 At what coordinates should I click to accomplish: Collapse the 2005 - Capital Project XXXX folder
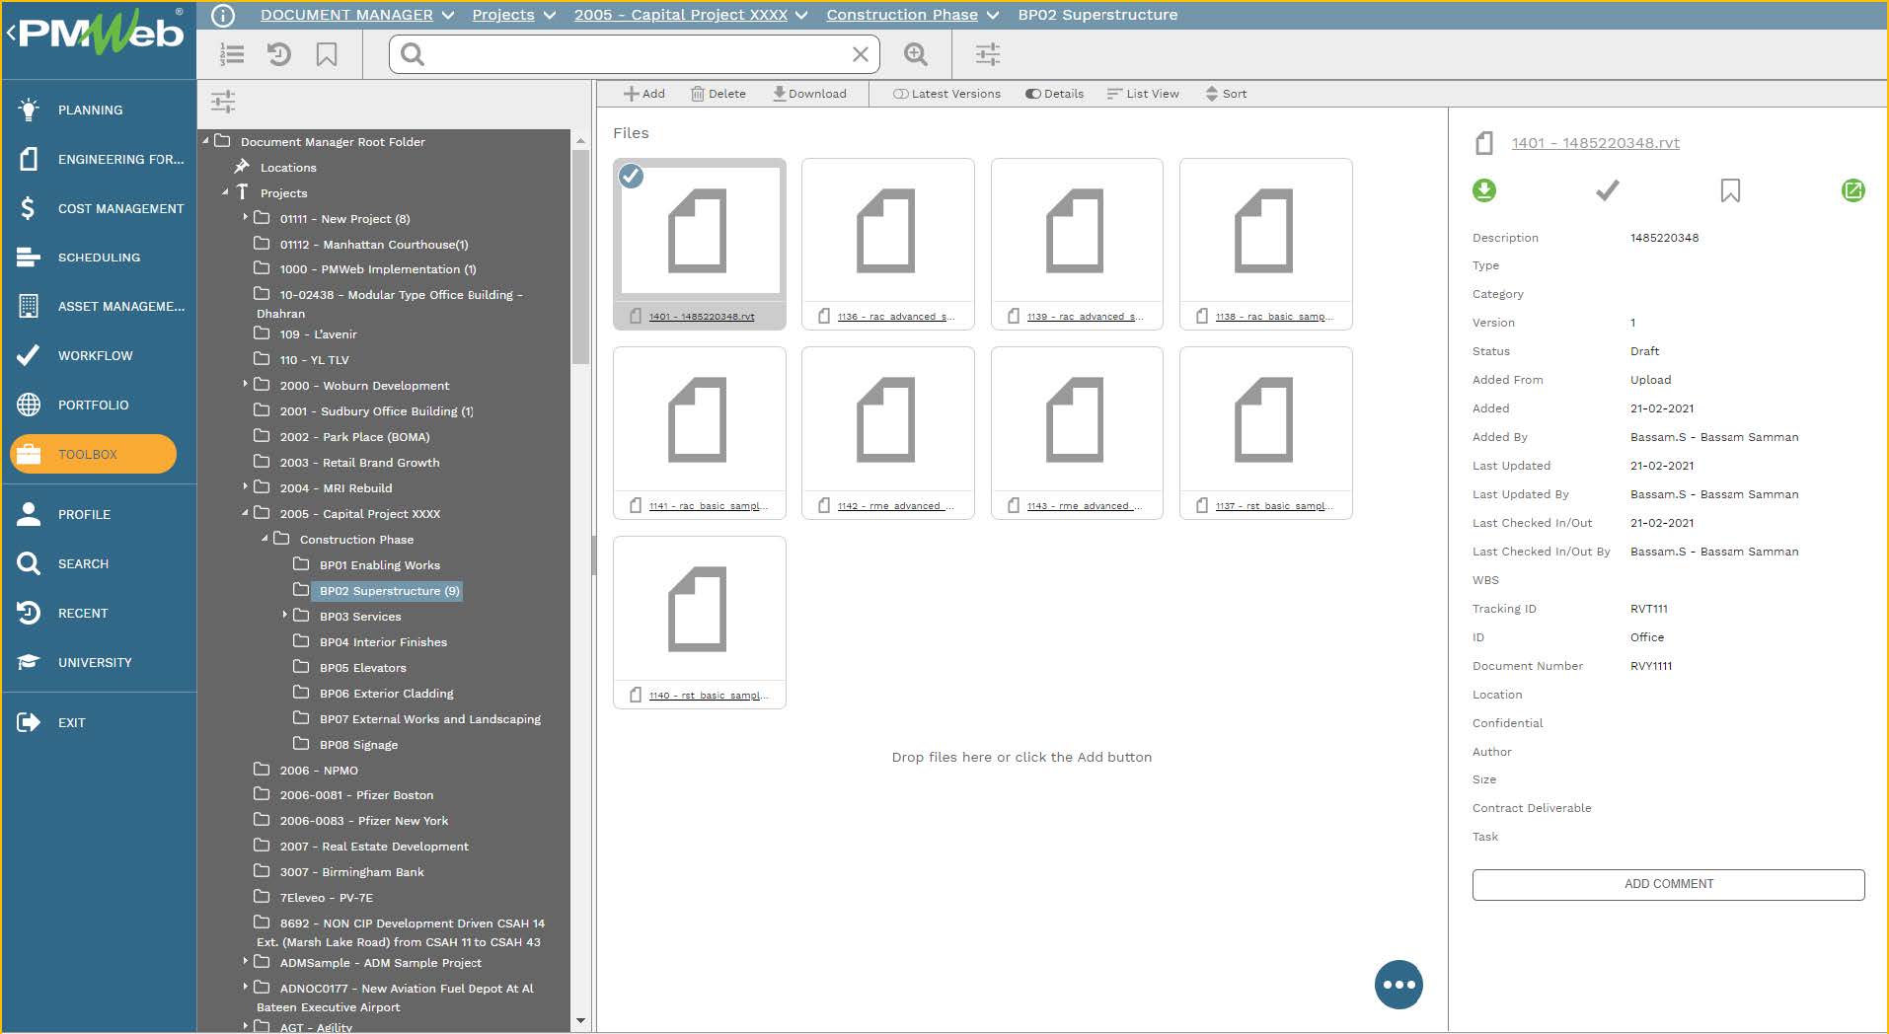[246, 513]
